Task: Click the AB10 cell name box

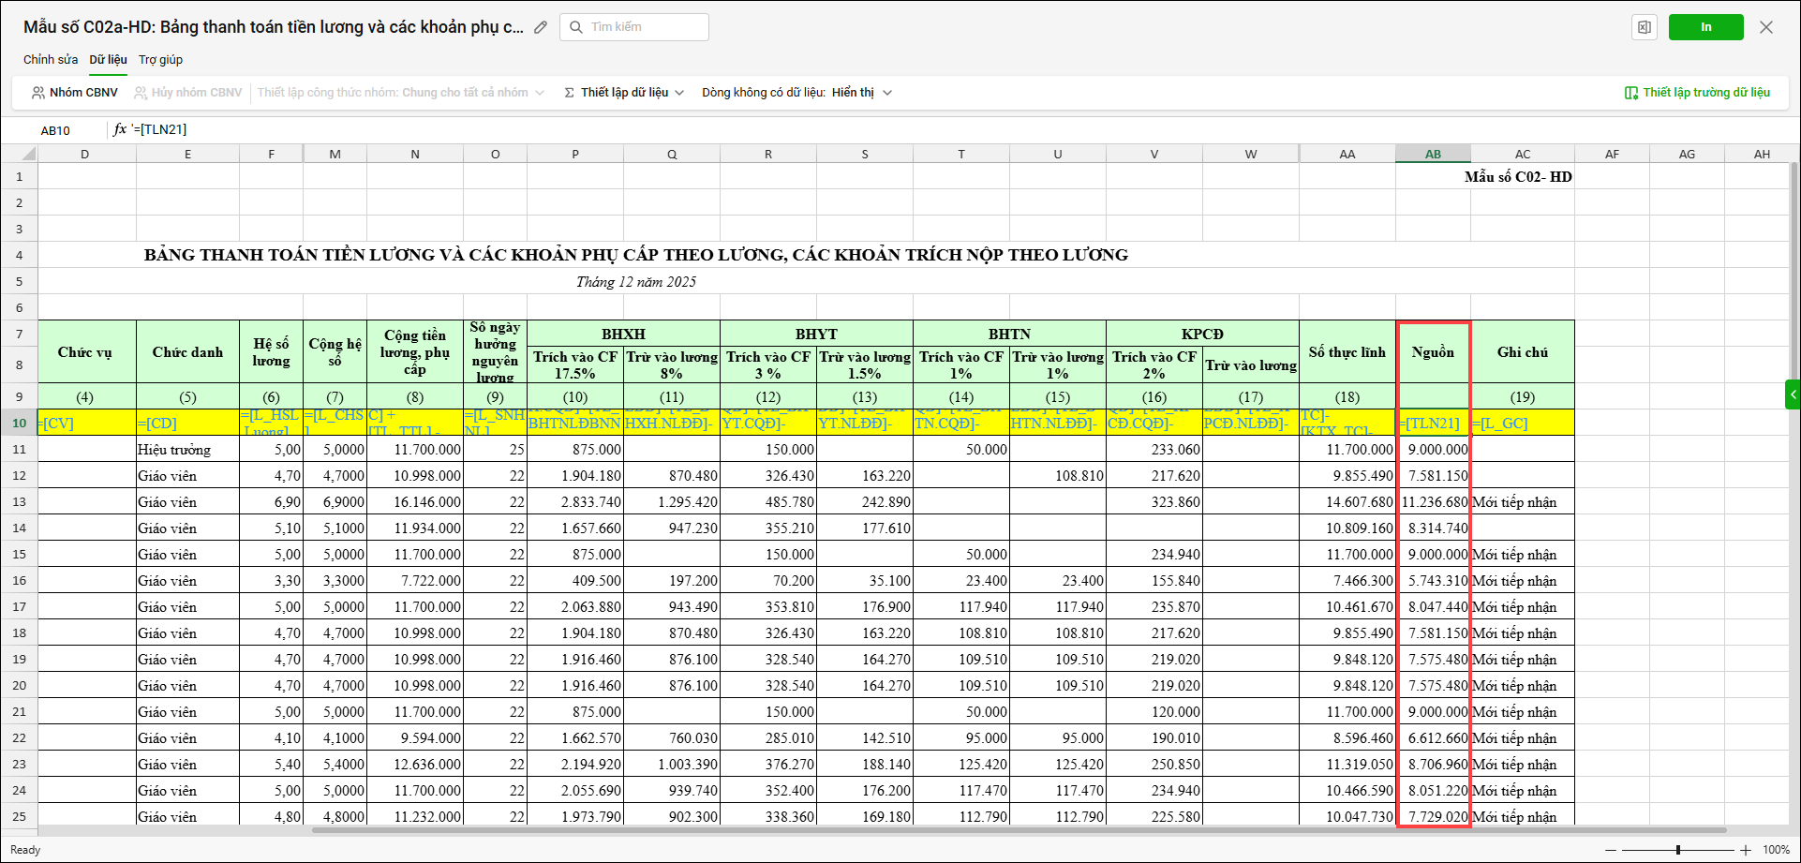Action: (x=55, y=130)
